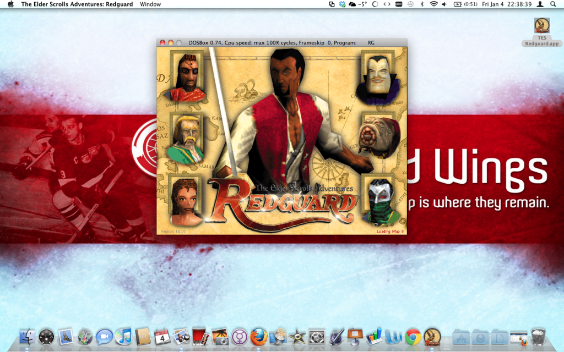
Task: Launch Keynote podium icon in the Dock
Action: coord(355,337)
